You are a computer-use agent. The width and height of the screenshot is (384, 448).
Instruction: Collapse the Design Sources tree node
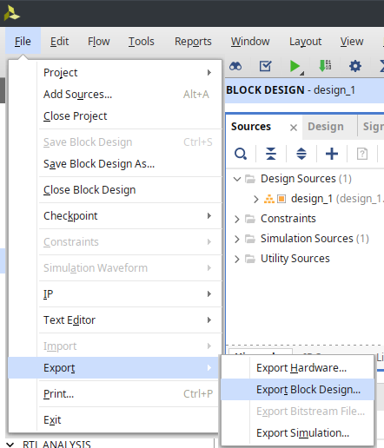pos(237,179)
